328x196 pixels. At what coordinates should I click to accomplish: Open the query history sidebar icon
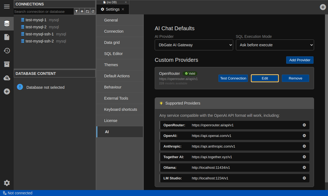click(7, 51)
